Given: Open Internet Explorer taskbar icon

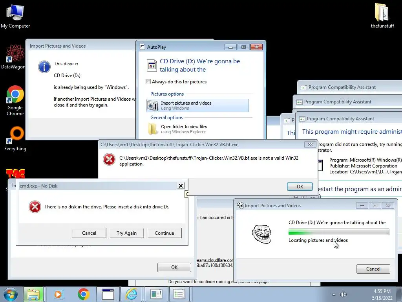Looking at the screenshot, I should [x=131, y=294].
